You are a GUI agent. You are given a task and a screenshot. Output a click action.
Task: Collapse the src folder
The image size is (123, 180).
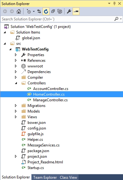[5, 44]
